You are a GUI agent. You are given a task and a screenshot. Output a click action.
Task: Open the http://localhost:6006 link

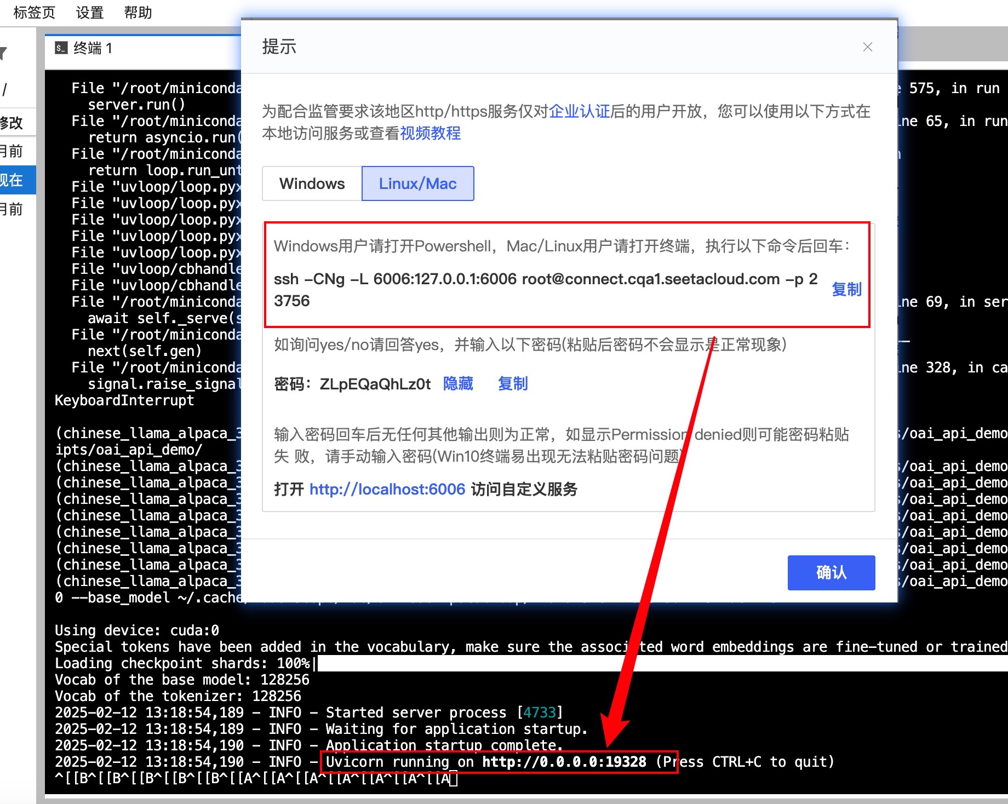[387, 489]
